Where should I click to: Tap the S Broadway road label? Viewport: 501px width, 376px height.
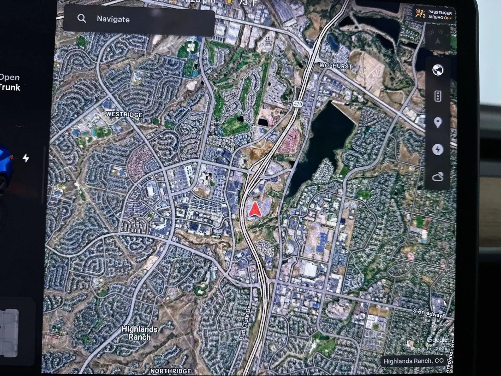click(427, 313)
